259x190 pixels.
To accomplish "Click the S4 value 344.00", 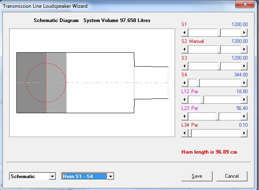I will (241, 75).
